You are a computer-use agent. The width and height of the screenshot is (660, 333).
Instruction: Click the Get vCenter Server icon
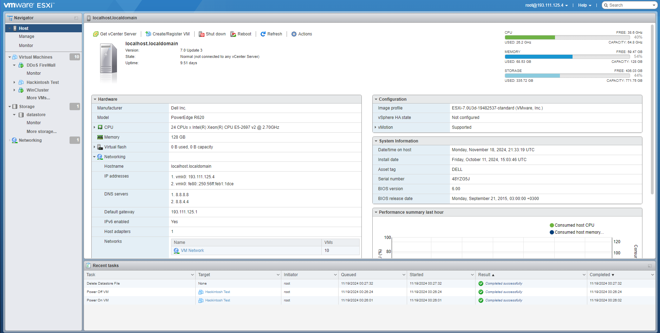pyautogui.click(x=96, y=34)
